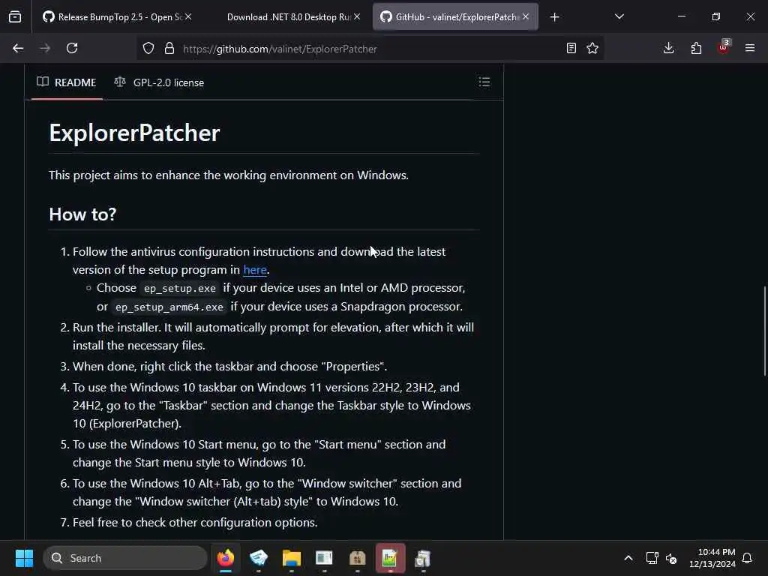Open the package box app on taskbar

point(357,558)
